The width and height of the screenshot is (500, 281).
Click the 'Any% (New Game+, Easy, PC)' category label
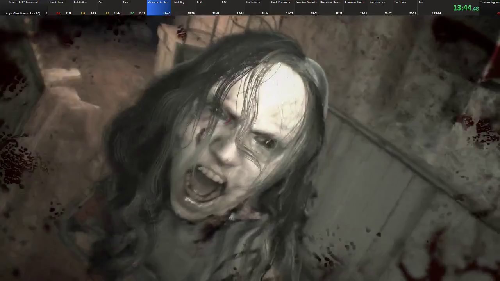(23, 14)
